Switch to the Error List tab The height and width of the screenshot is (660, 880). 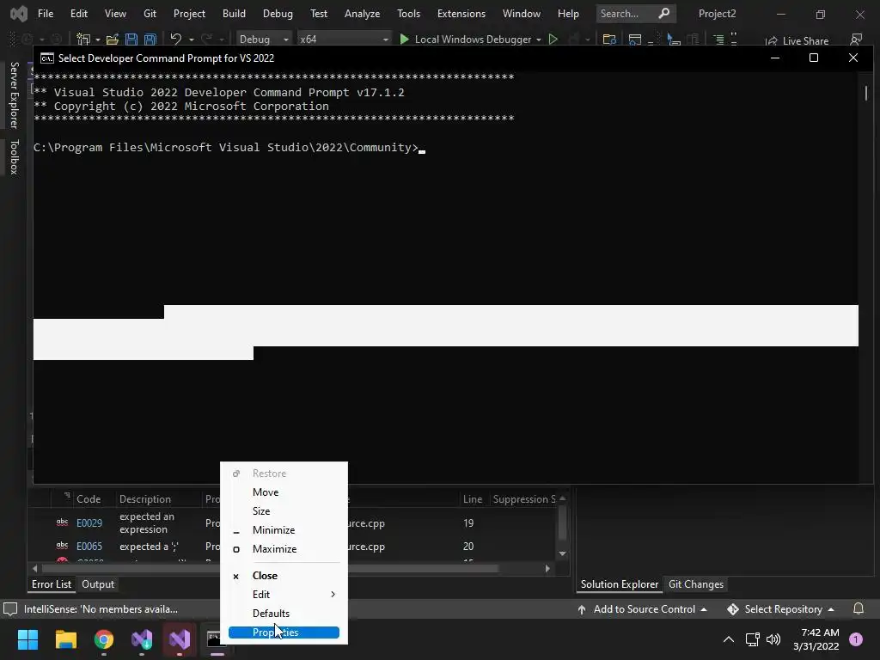pos(52,584)
